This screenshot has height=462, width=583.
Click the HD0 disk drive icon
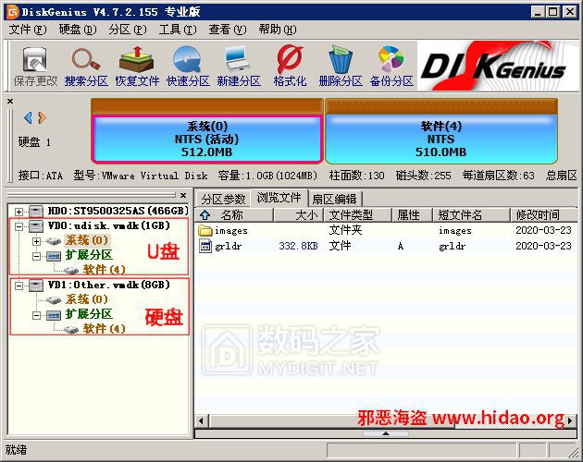point(36,211)
